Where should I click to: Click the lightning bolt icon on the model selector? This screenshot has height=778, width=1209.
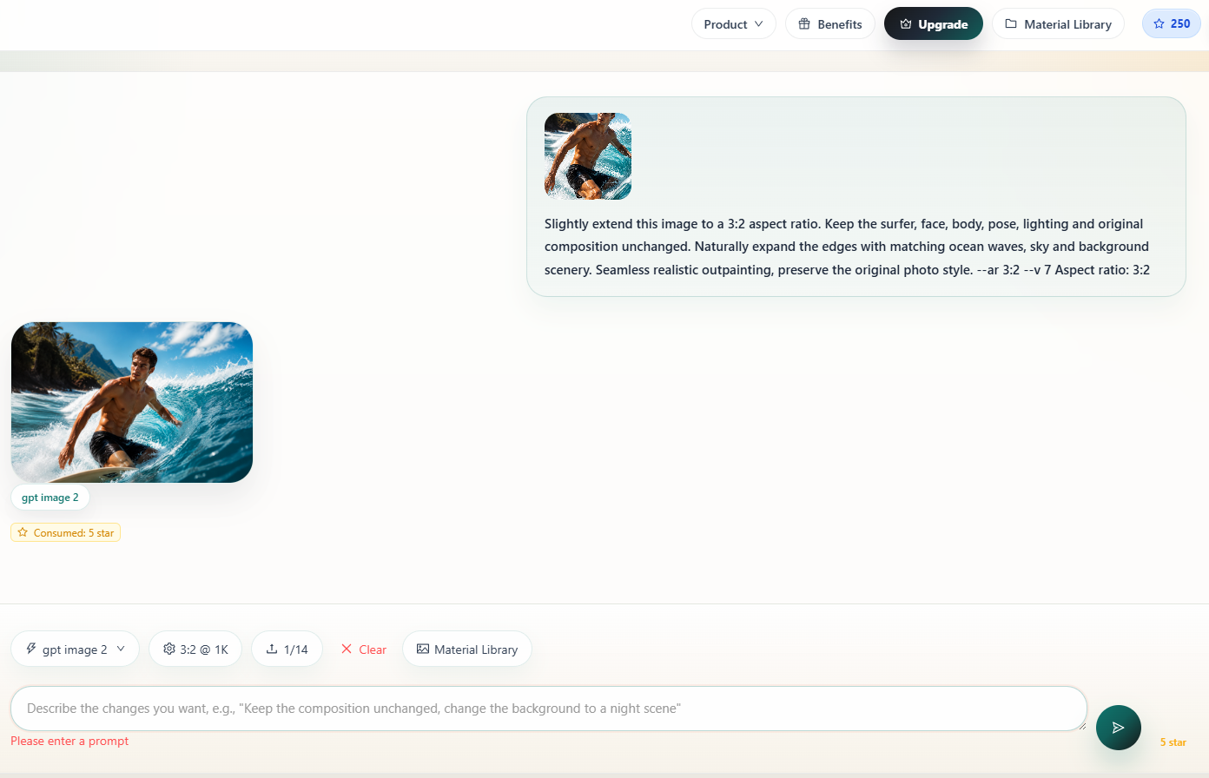(31, 649)
